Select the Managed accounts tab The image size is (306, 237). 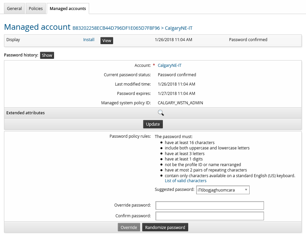(68, 9)
